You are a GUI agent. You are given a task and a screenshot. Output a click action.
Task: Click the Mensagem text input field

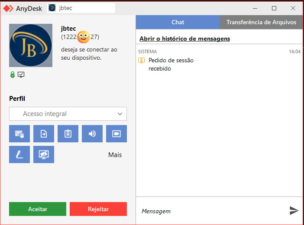[212, 211]
